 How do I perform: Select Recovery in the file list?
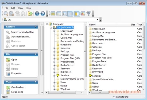pyautogui.click(x=97, y=69)
